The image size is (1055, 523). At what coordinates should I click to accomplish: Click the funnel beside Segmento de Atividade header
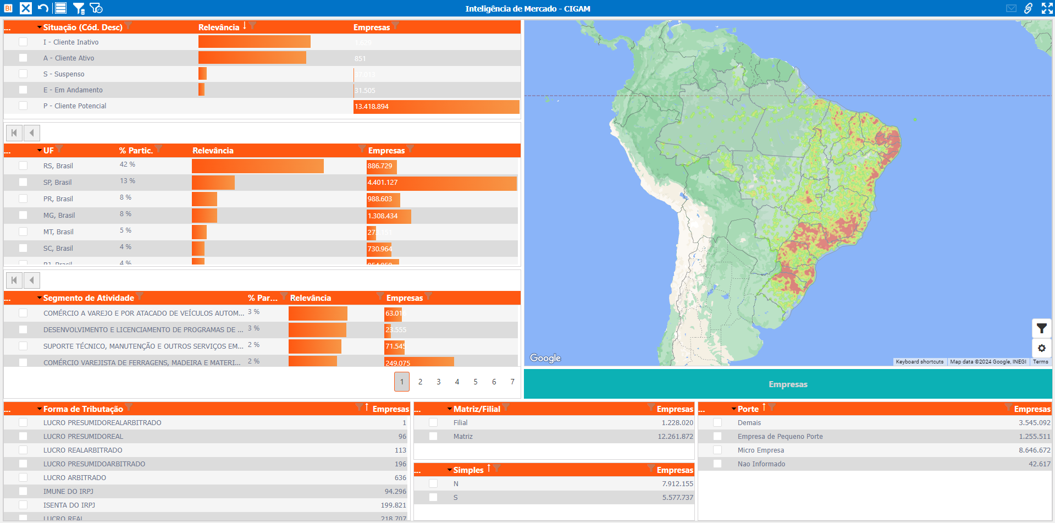pyautogui.click(x=140, y=296)
